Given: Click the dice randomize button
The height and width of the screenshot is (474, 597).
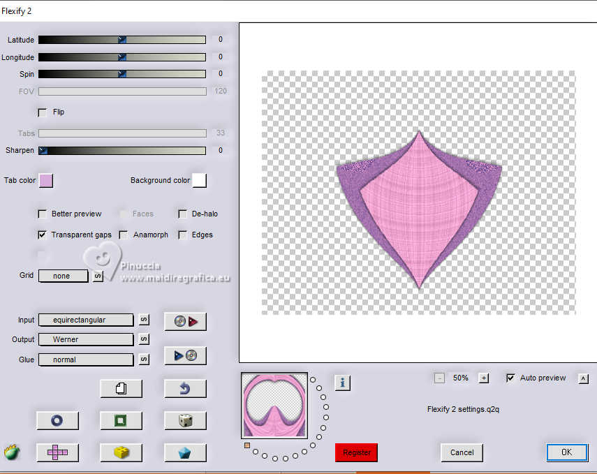Looking at the screenshot, I should point(186,421).
